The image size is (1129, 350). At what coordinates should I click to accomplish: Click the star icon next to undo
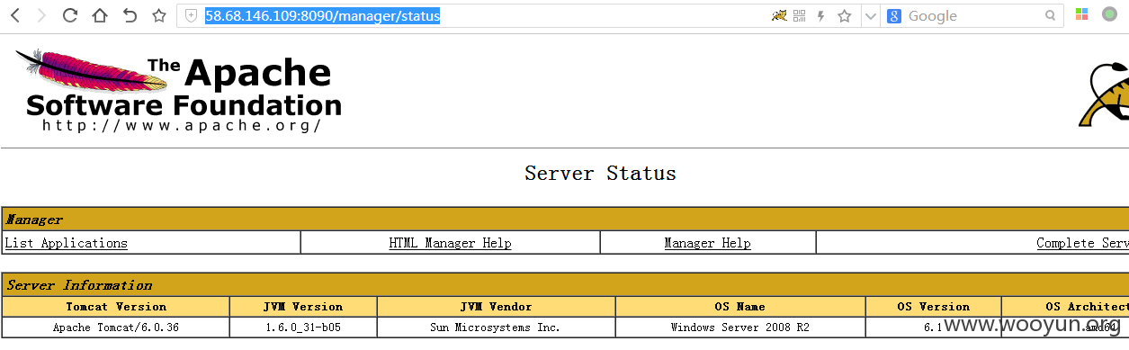(x=159, y=15)
